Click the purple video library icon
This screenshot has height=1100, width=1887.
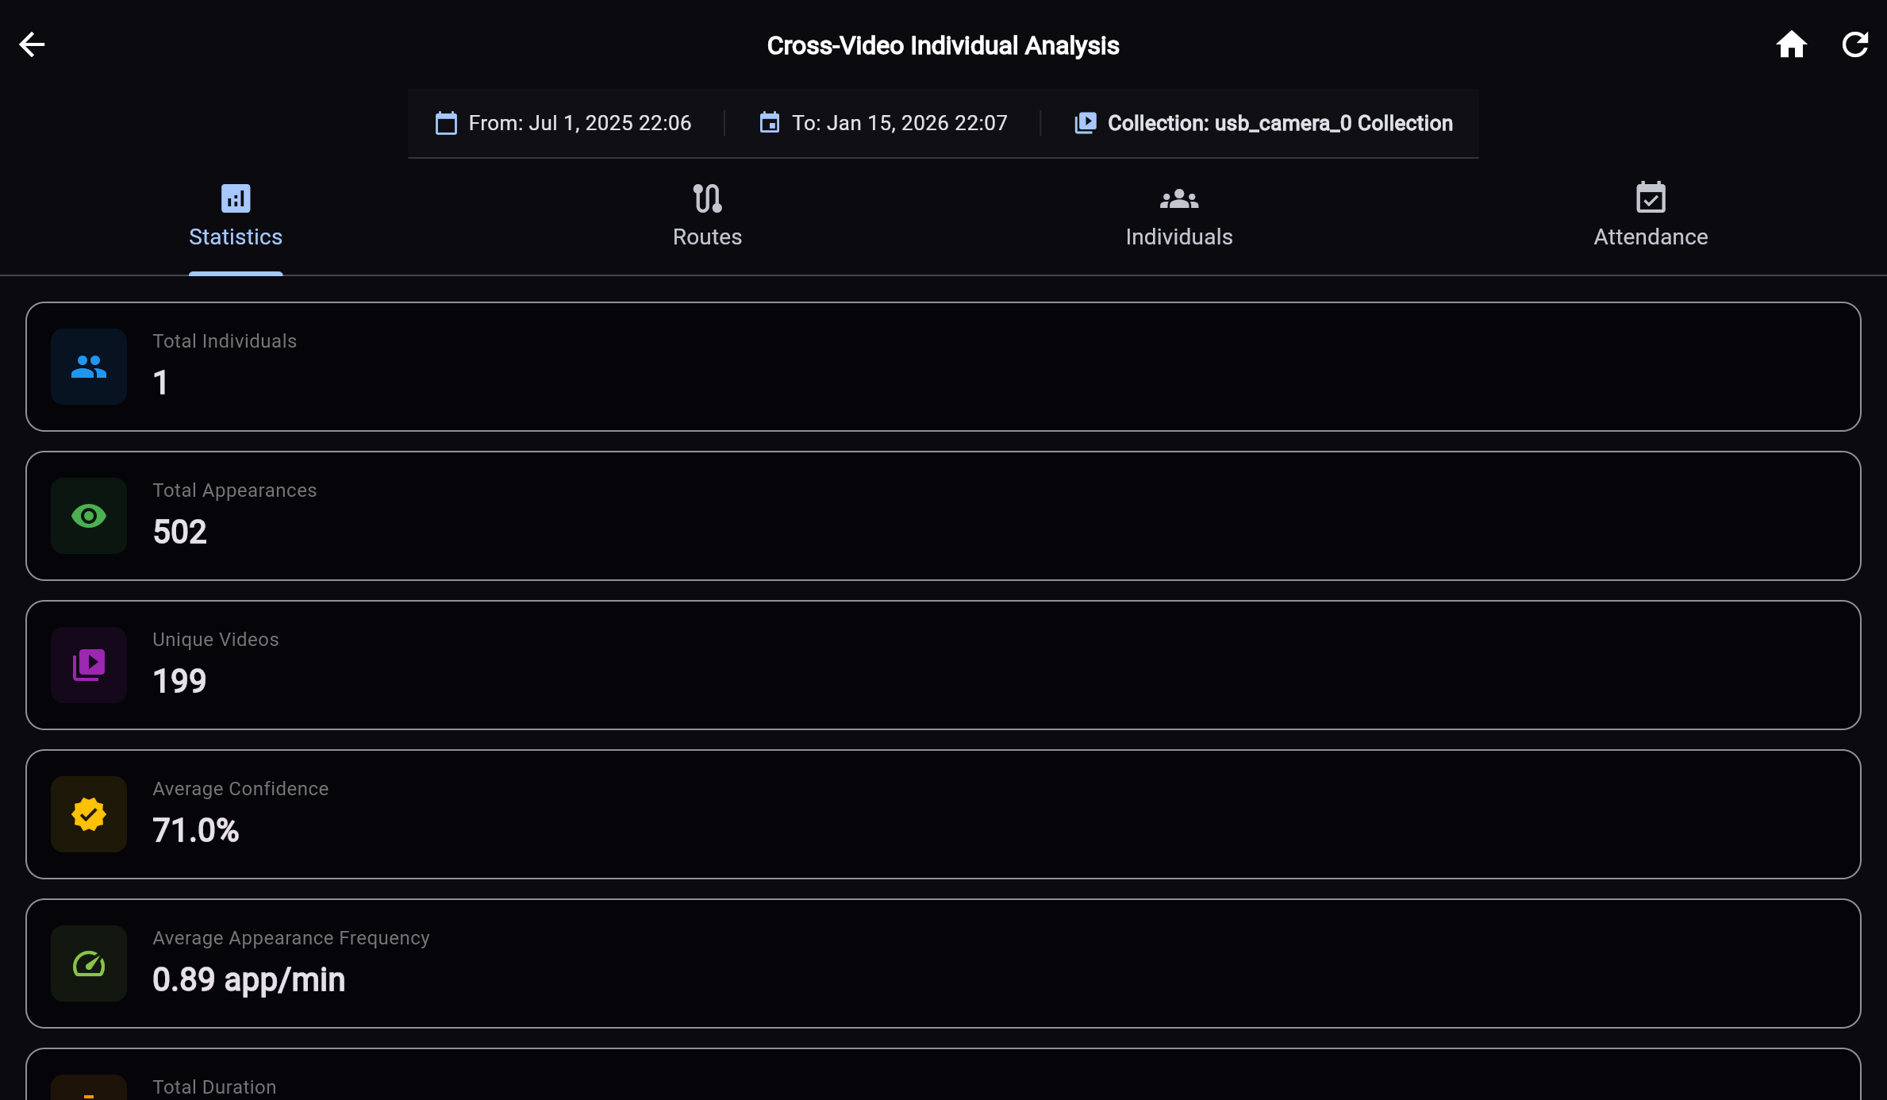click(x=87, y=665)
